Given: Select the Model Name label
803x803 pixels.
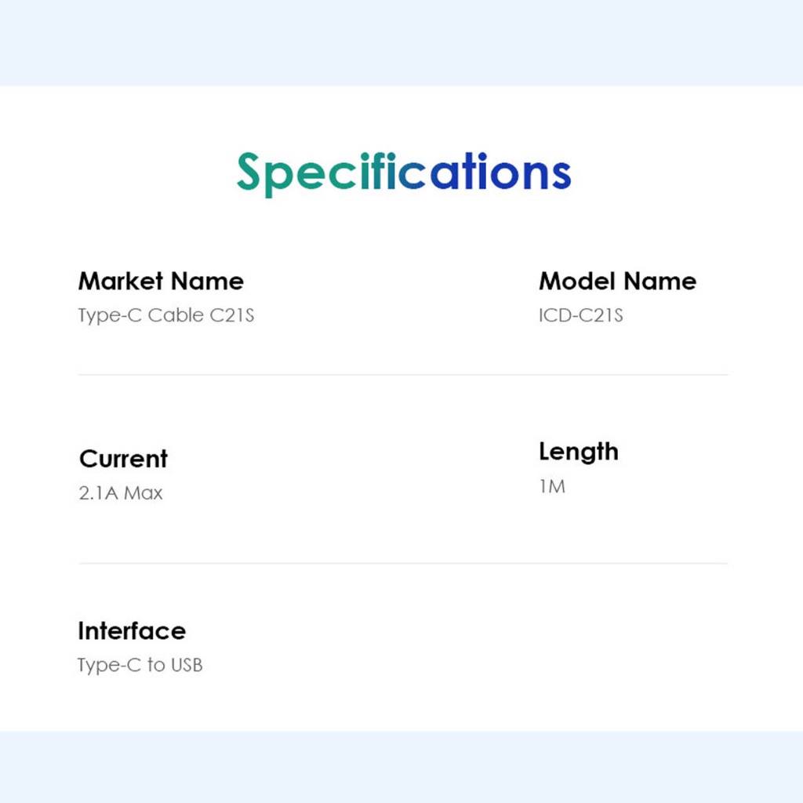Looking at the screenshot, I should point(617,281).
